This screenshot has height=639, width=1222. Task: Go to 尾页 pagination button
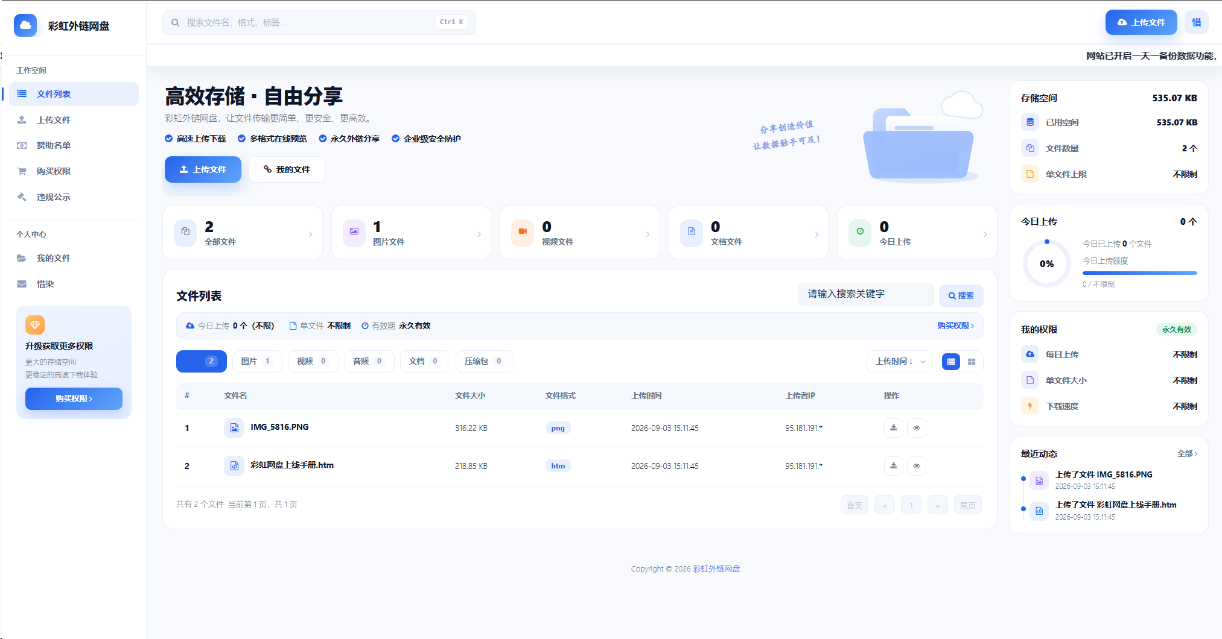[968, 505]
